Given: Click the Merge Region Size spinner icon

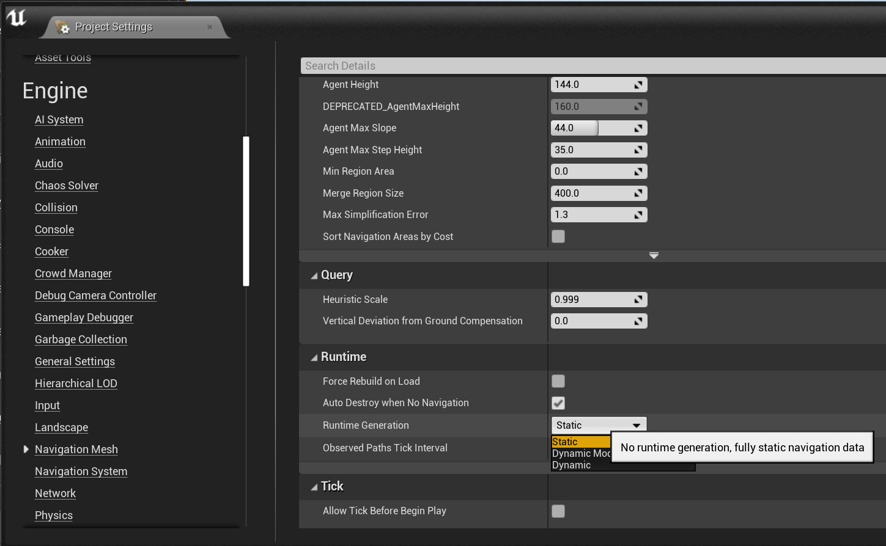Looking at the screenshot, I should (638, 194).
